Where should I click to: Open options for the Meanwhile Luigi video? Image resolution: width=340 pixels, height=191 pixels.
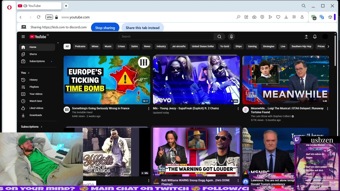click(328, 108)
